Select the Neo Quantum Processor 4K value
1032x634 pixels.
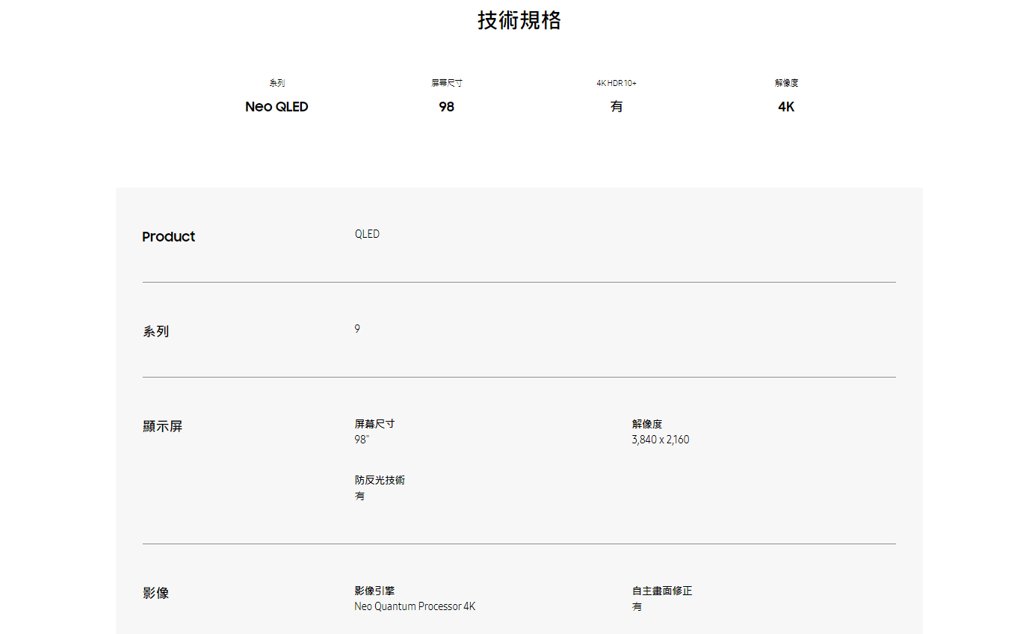pyautogui.click(x=415, y=606)
